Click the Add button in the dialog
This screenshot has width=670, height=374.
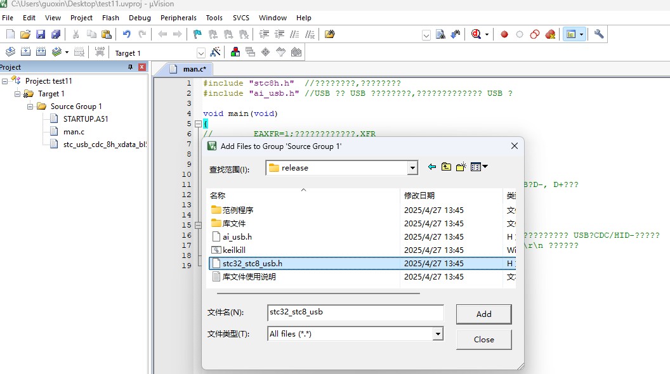click(x=483, y=314)
